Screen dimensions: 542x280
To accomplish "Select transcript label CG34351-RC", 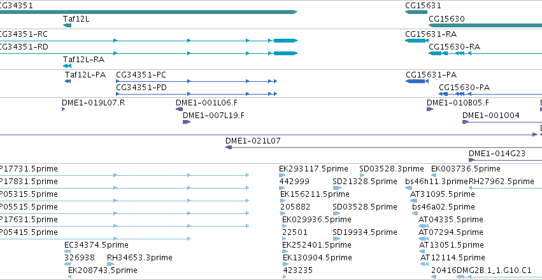I will click(24, 34).
